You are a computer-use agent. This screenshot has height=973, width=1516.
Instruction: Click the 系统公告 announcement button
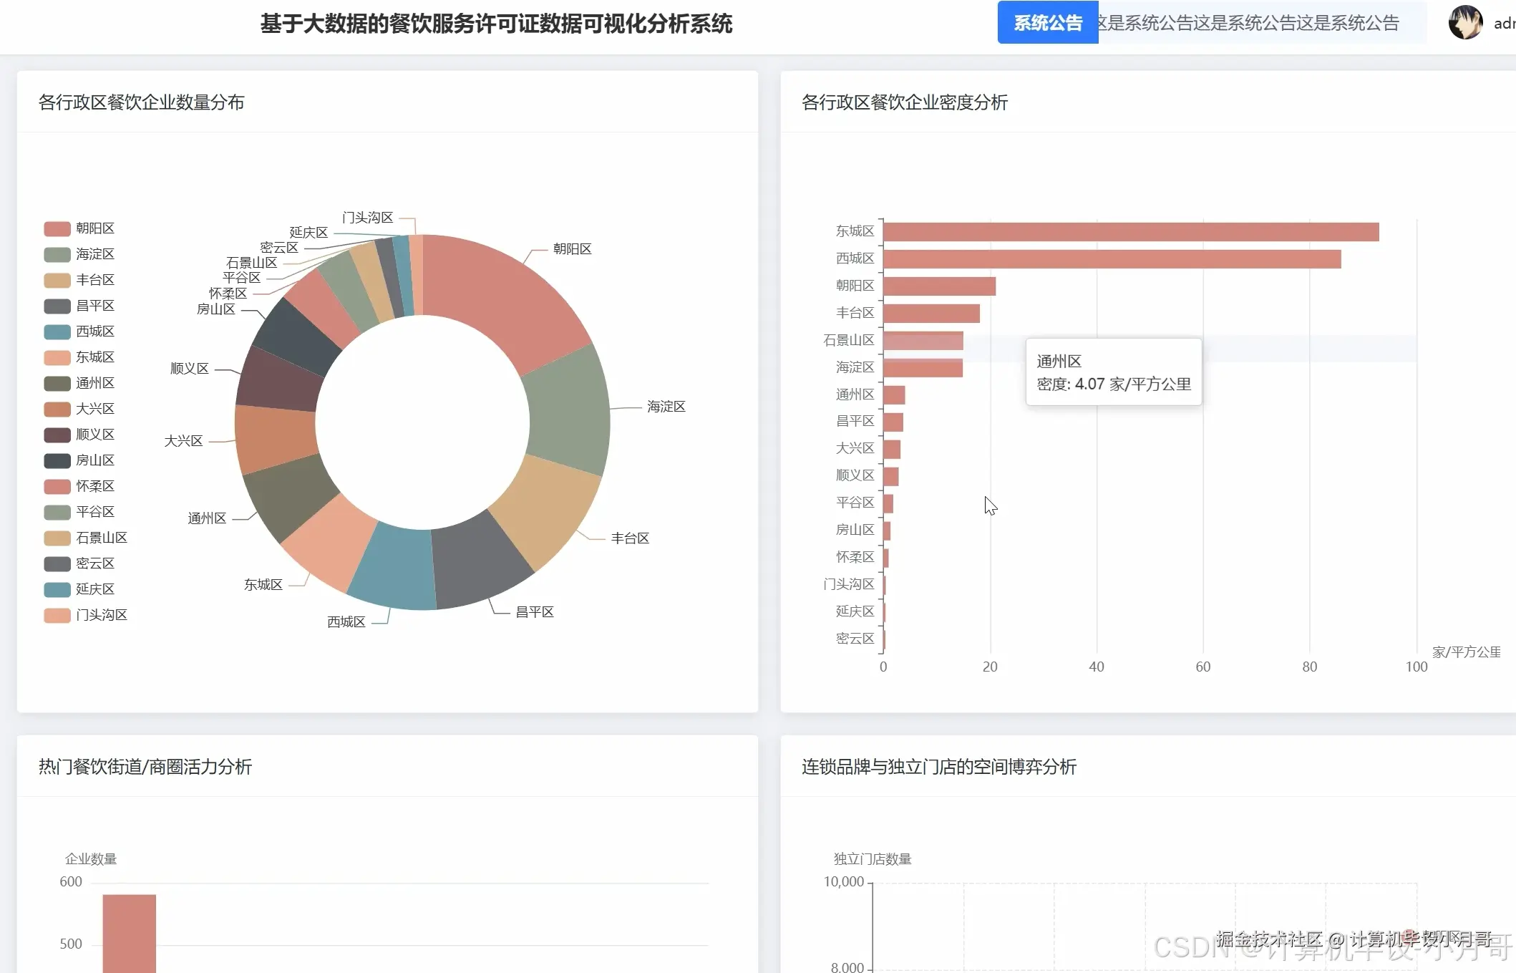click(x=1047, y=22)
